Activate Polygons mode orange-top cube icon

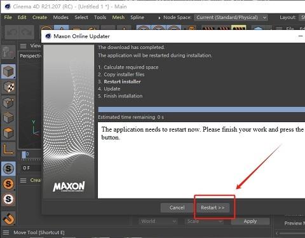[x=8, y=133]
